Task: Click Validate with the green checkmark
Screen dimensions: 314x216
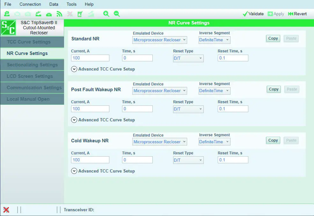Action: pyautogui.click(x=253, y=14)
